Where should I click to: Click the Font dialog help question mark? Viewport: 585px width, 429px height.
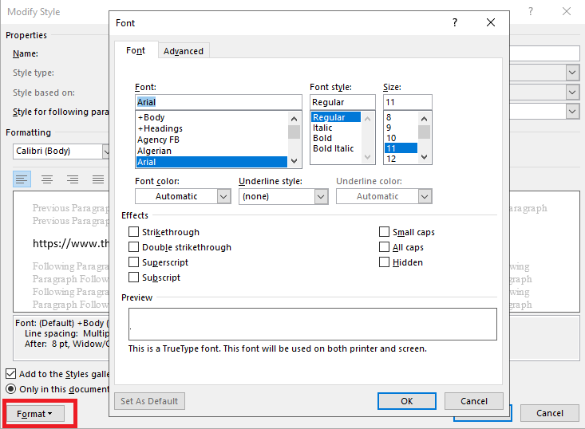click(454, 24)
